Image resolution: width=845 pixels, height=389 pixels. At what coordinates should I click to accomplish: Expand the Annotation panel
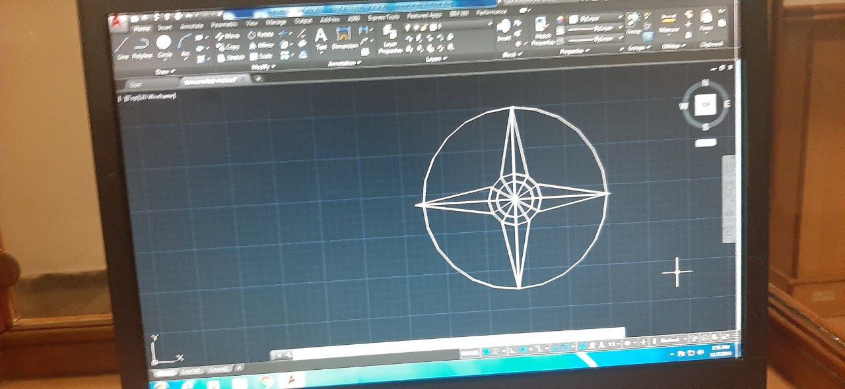[x=345, y=63]
